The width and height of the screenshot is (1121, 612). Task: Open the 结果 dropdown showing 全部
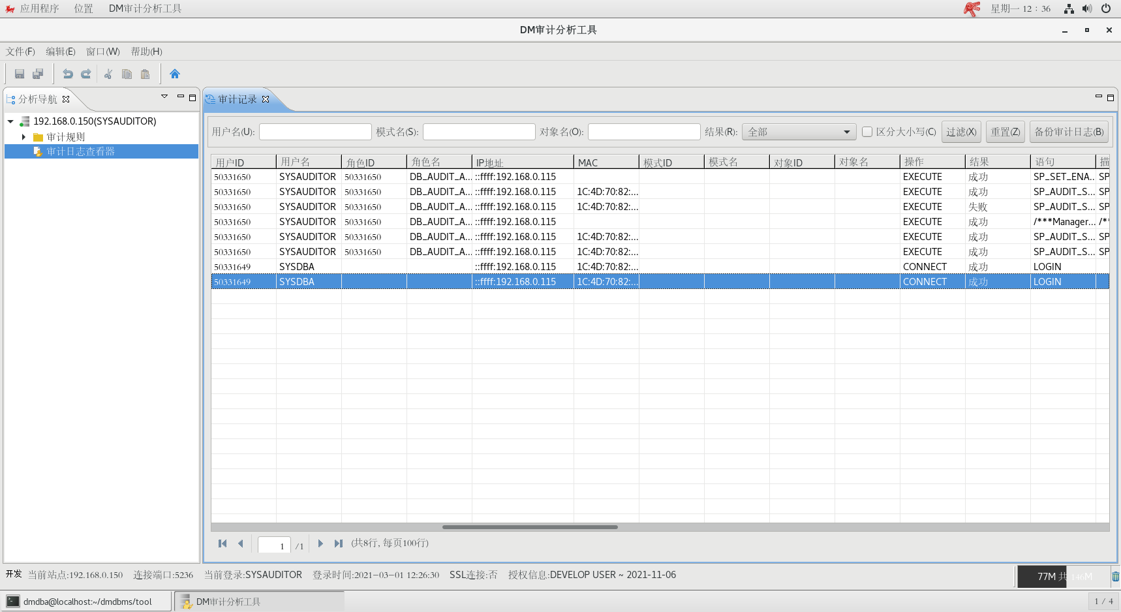(799, 132)
